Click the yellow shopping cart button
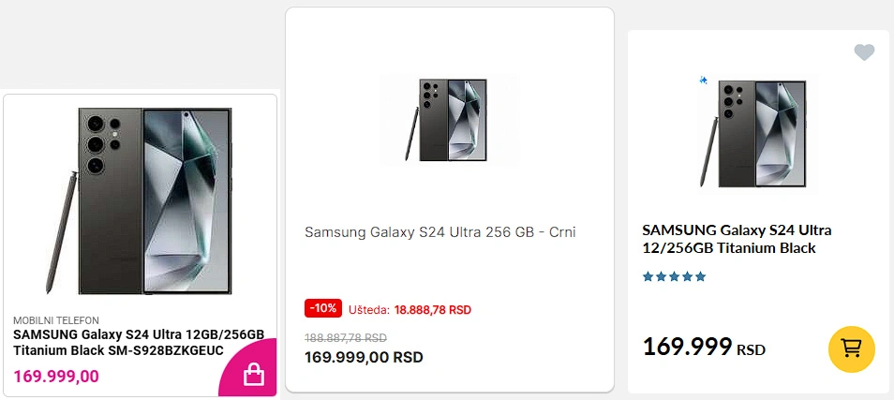 (x=851, y=348)
